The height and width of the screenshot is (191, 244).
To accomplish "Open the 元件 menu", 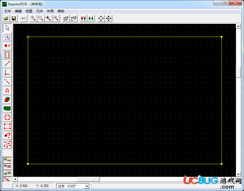I will 40,11.
